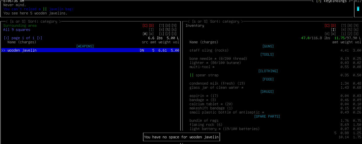
Task: Select [A] all squares in Inventory pane
Action: (327, 34)
